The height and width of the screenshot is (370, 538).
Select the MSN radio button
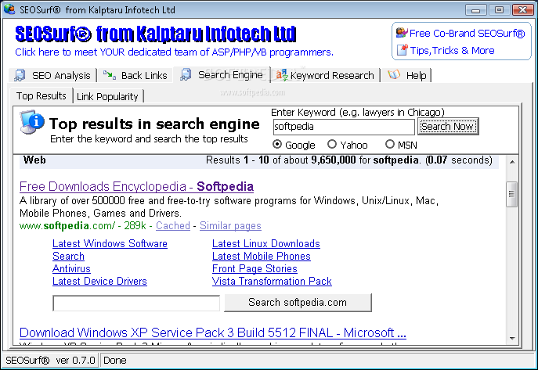(390, 144)
